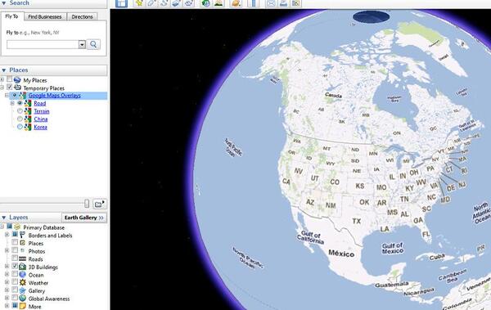Click the magnifier search button

coord(93,44)
